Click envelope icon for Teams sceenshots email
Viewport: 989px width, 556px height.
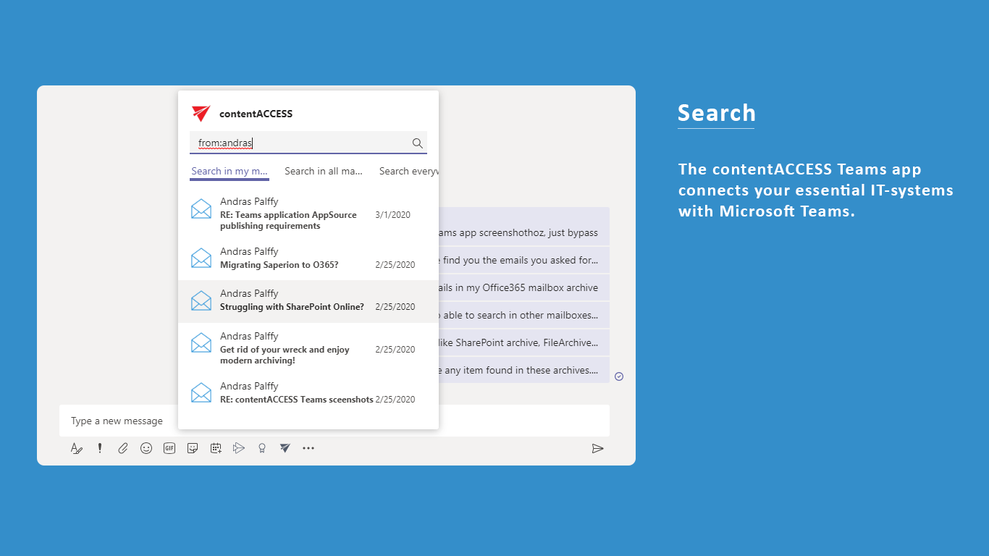tap(201, 392)
